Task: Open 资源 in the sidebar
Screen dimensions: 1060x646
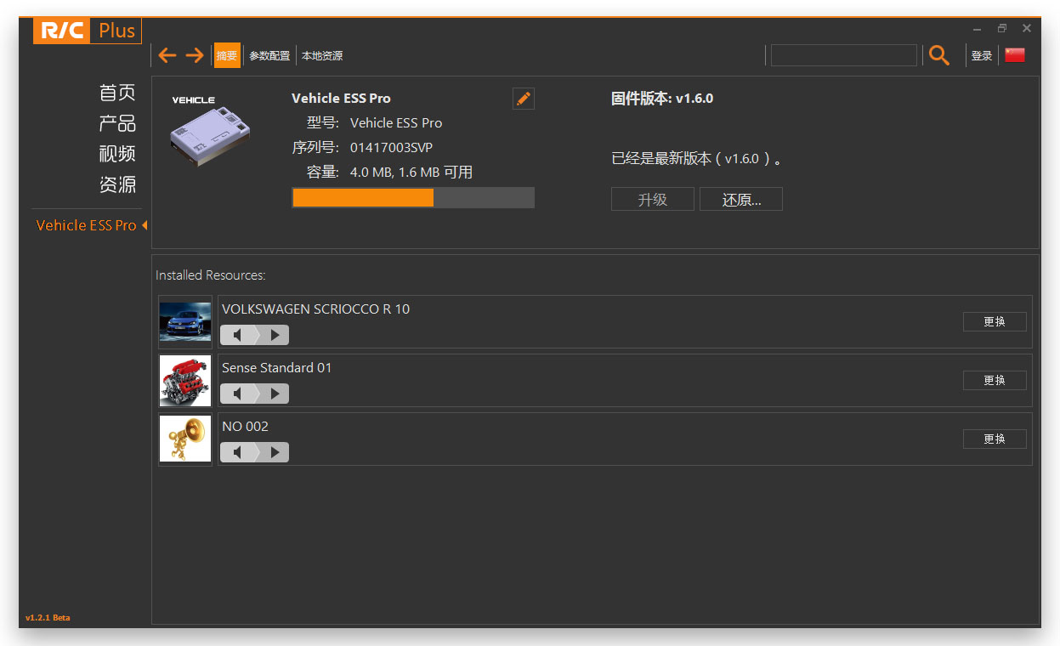Action: coord(117,184)
